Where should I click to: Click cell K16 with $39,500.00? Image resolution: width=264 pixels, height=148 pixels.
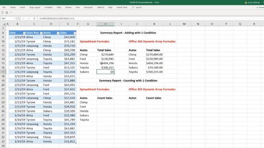point(154,67)
